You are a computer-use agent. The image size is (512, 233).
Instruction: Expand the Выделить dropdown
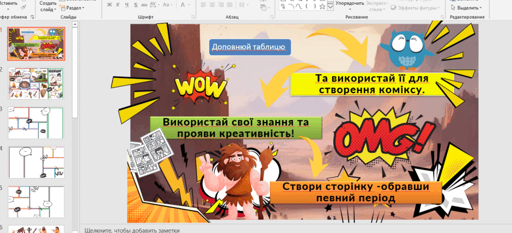tap(466, 8)
